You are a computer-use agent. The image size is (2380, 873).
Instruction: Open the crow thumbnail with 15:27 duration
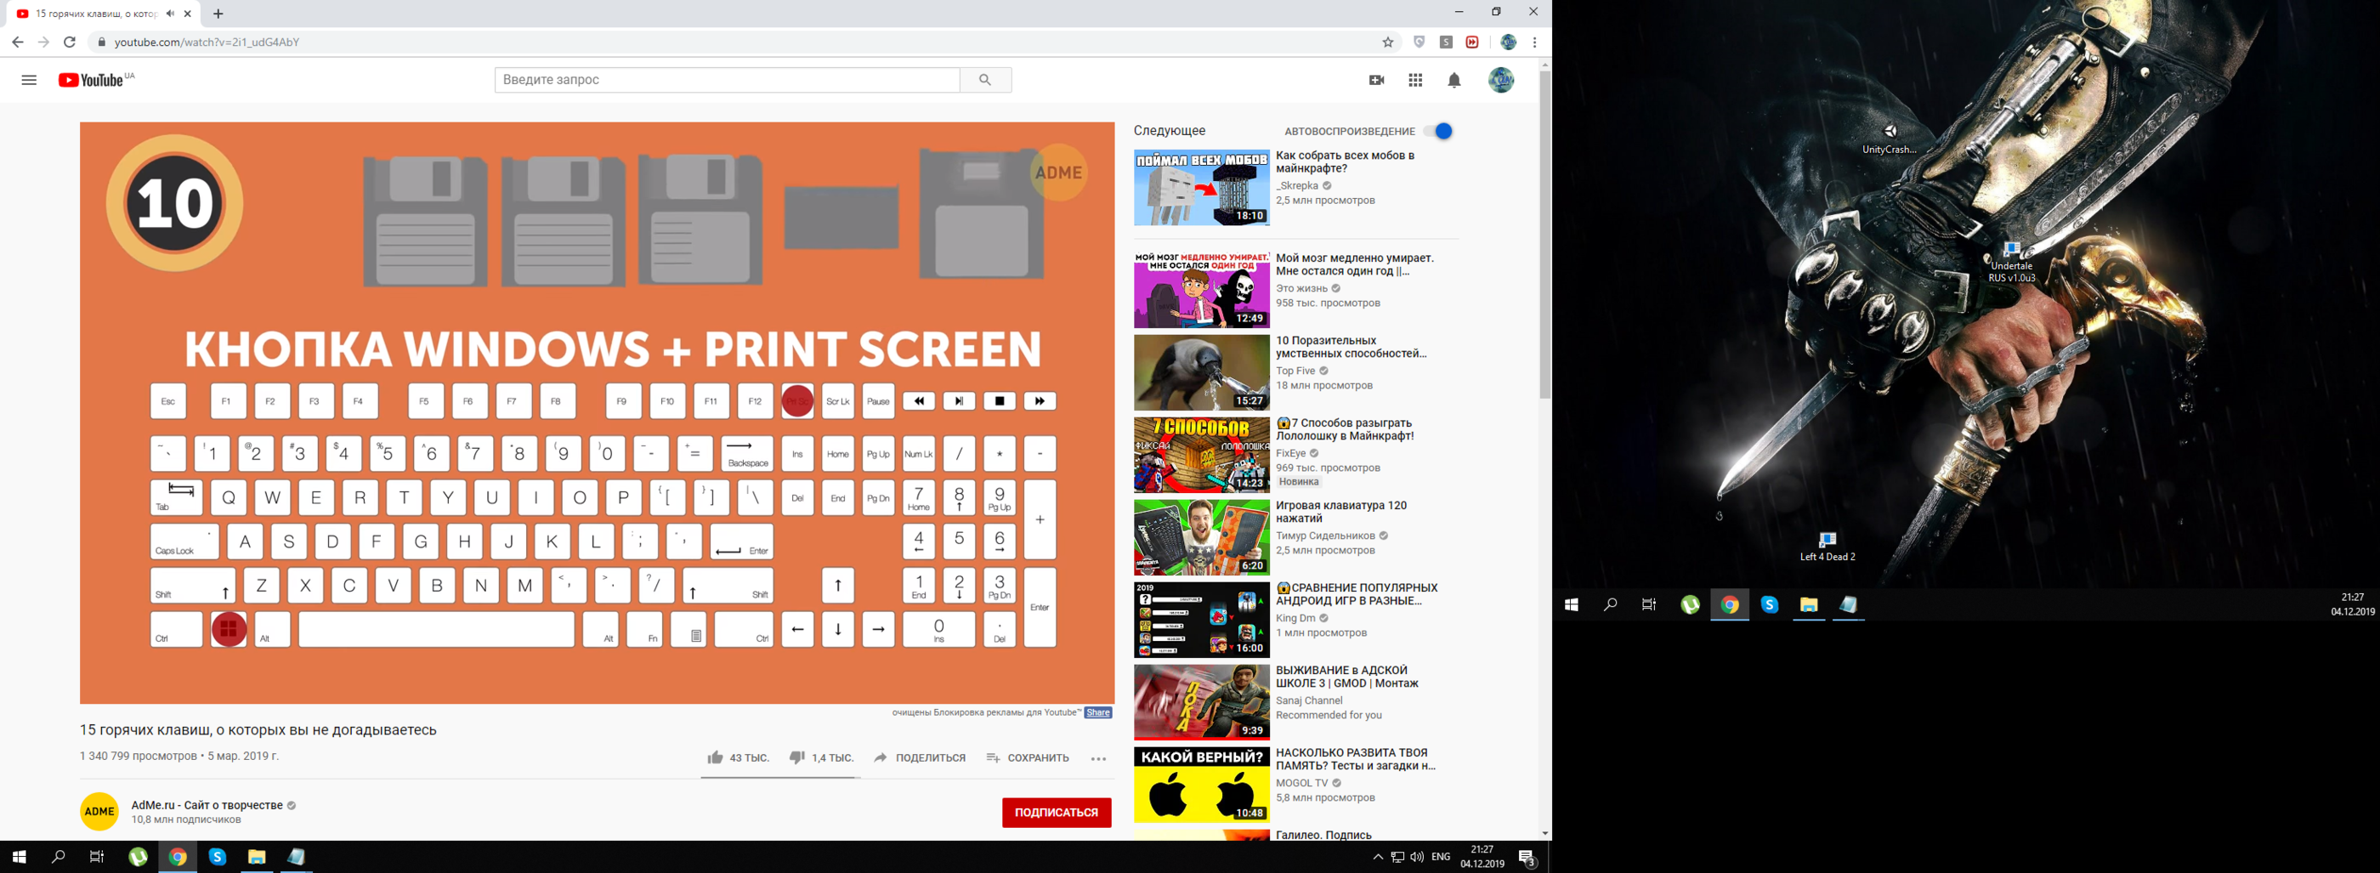(1202, 372)
